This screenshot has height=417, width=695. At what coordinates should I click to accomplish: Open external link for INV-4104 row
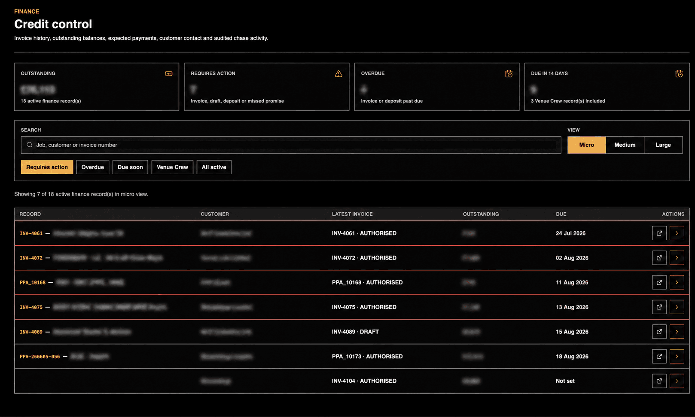(659, 381)
